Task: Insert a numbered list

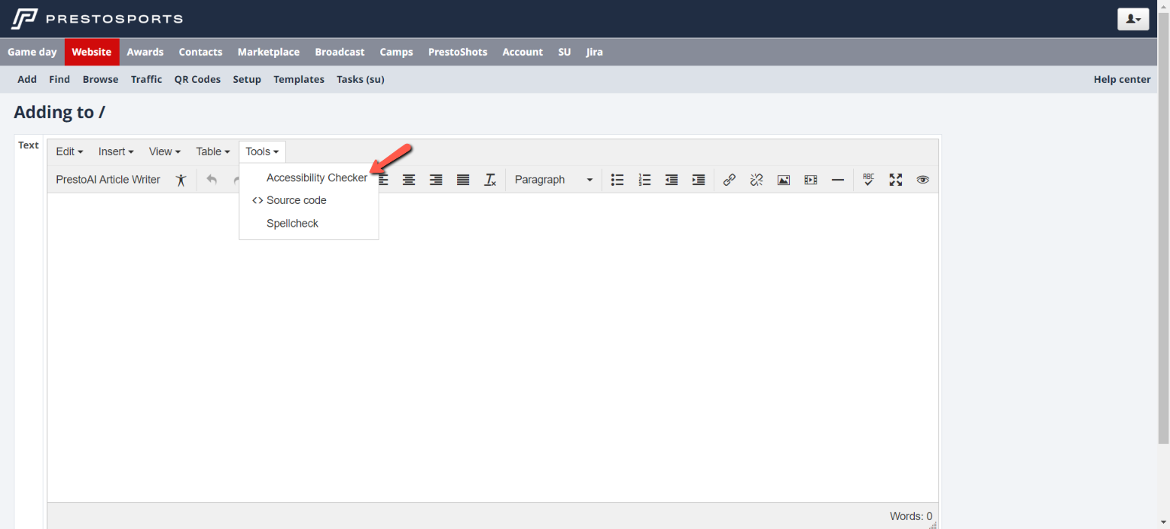Action: (x=644, y=180)
